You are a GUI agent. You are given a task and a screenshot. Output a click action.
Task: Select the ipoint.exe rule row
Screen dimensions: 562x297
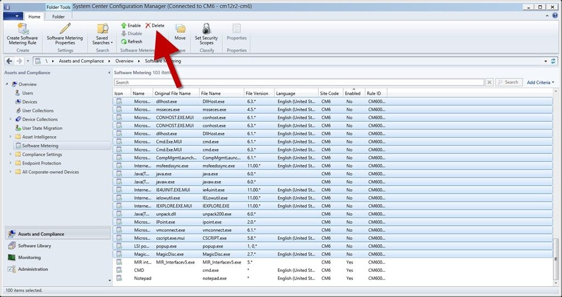click(333, 222)
